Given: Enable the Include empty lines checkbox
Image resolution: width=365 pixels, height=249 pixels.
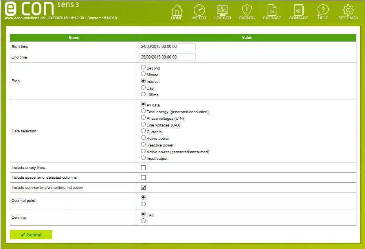Looking at the screenshot, I should coord(143,168).
